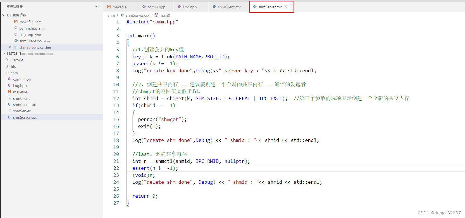
Task: Click the C++ icon beside shmServer.cxx in open editors
Action: pos(16,47)
